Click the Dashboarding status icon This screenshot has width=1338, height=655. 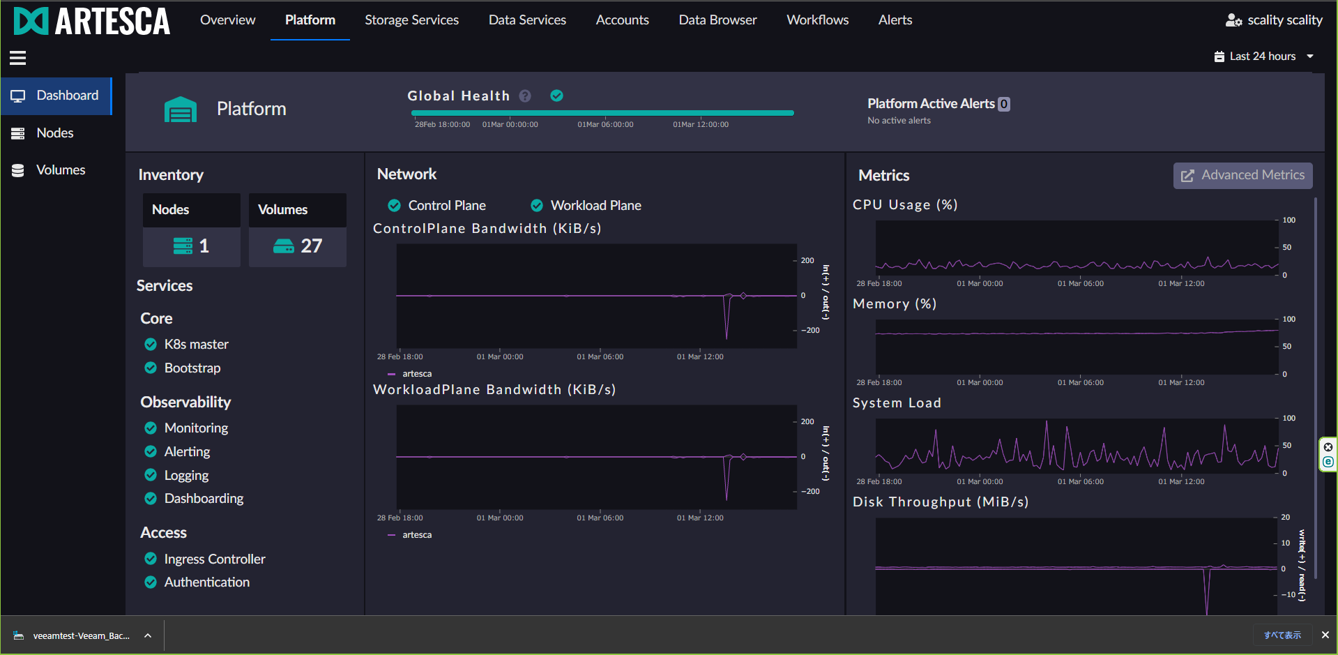click(x=150, y=498)
